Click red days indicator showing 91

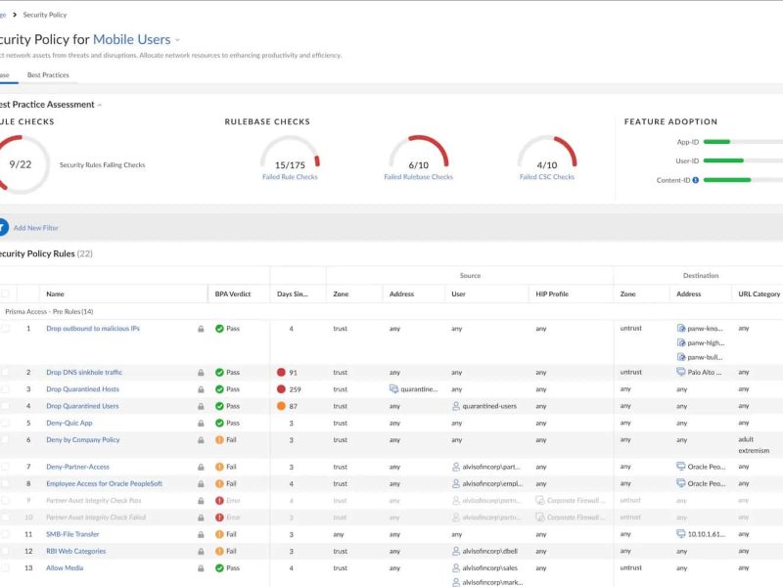tap(281, 373)
